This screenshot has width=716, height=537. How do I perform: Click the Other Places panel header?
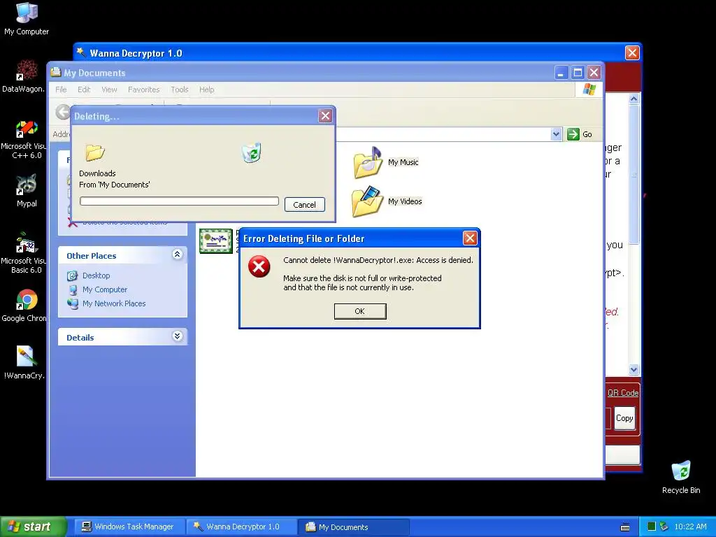click(x=122, y=256)
